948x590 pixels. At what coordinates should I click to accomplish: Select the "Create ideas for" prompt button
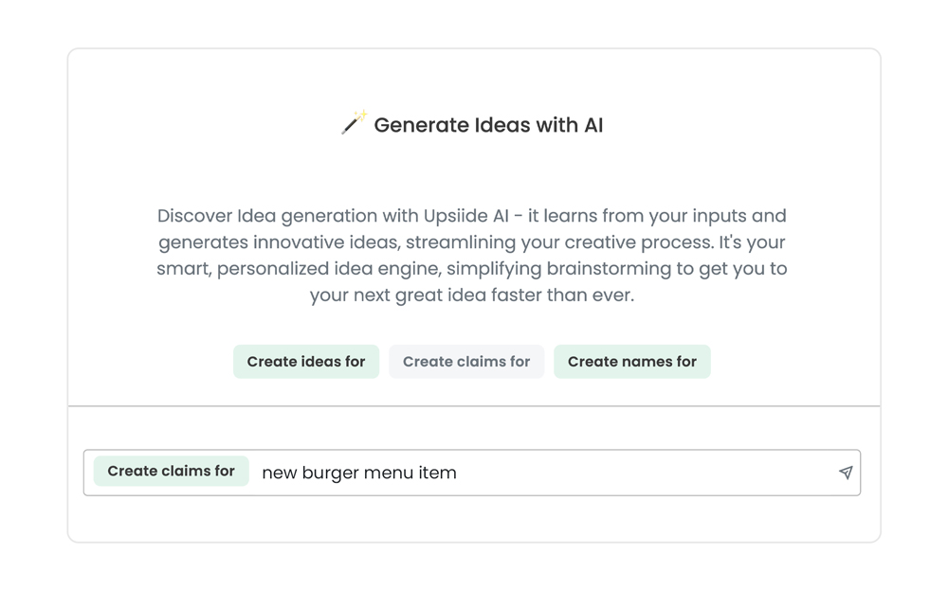(306, 362)
